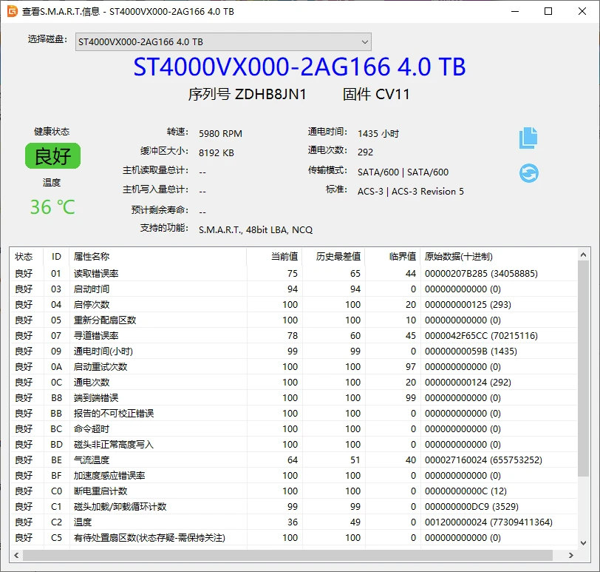The width and height of the screenshot is (600, 572).
Task: Minimize the S.M.A.R.T. window
Action: pyautogui.click(x=515, y=12)
